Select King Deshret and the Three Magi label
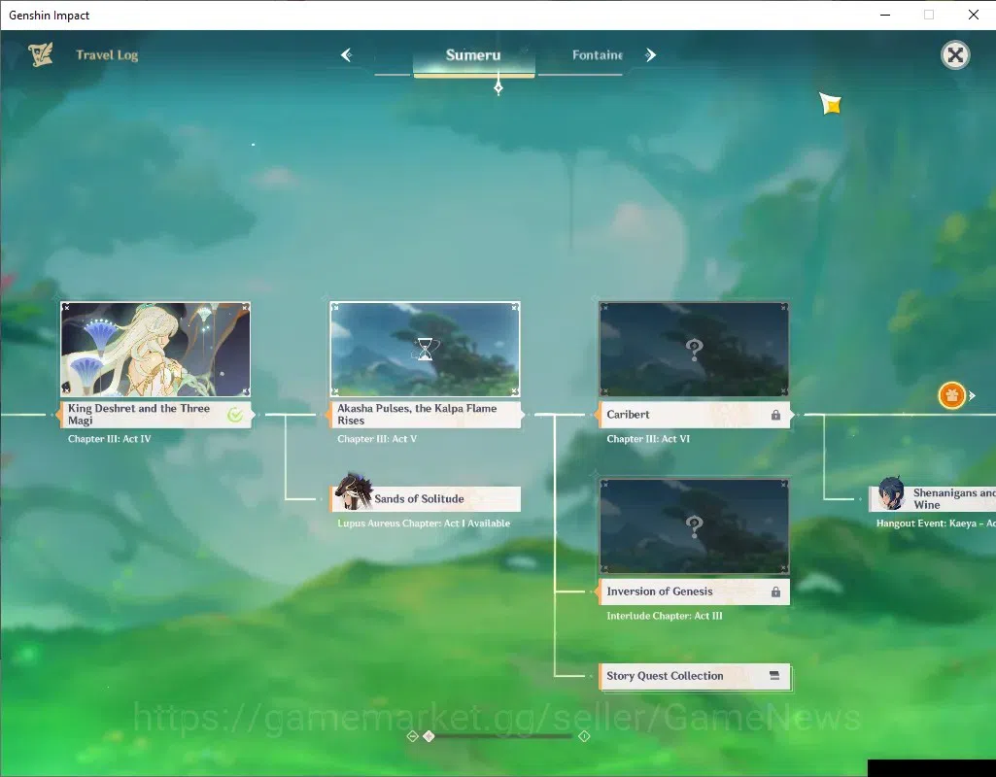996x777 pixels. [x=155, y=415]
